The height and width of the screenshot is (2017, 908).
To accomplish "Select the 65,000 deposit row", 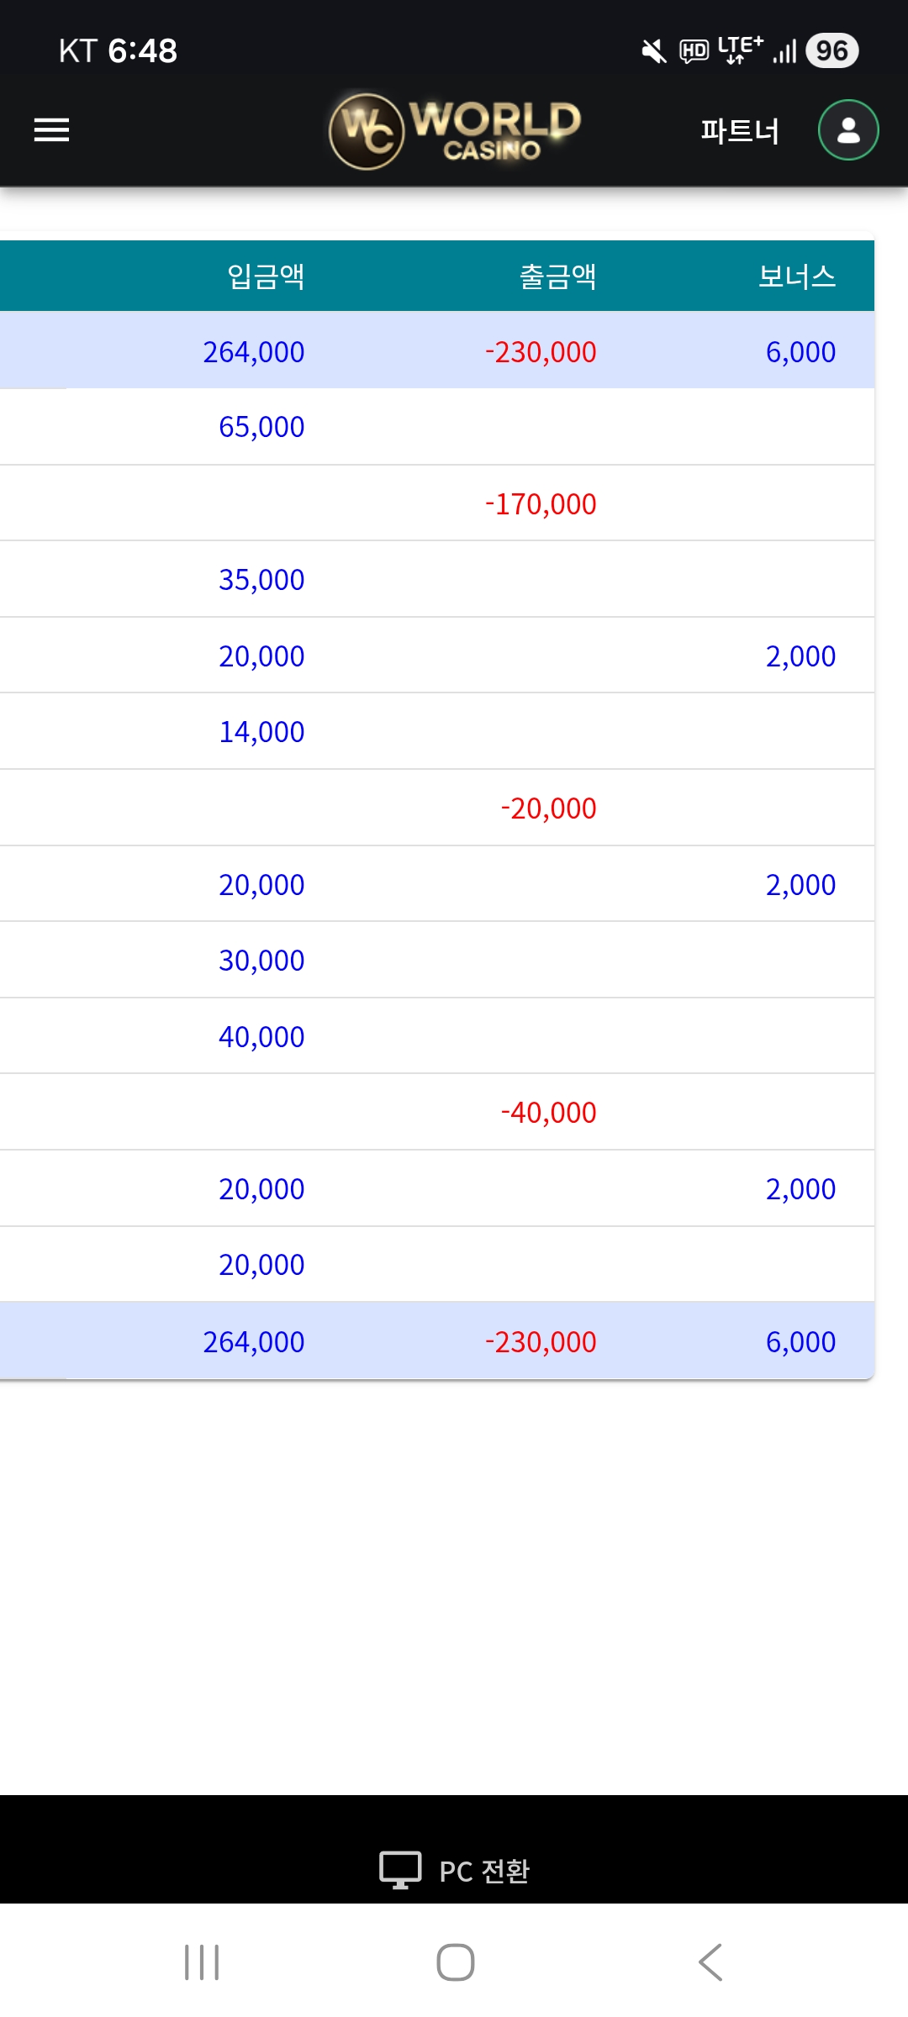I will point(261,427).
